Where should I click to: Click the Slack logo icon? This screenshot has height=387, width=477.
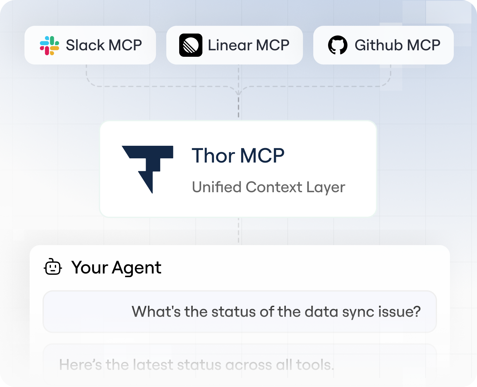click(x=49, y=45)
